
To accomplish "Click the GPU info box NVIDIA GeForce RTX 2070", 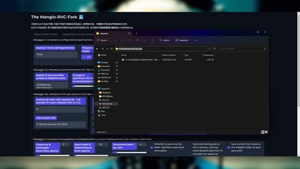I will click(x=60, y=124).
